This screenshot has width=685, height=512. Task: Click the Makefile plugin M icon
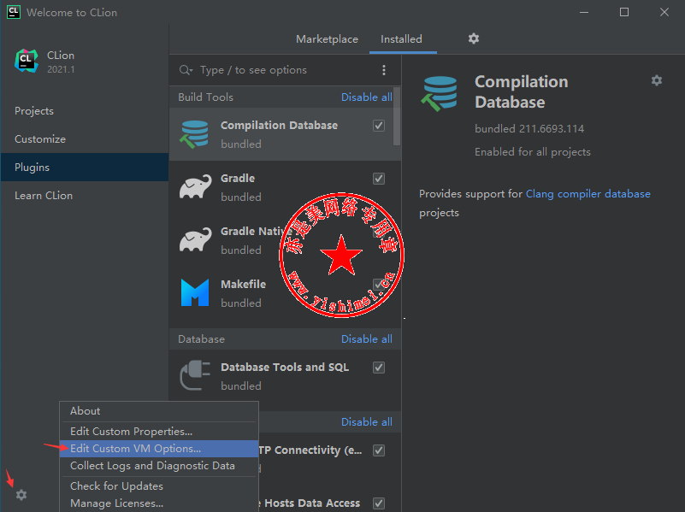pyautogui.click(x=195, y=293)
